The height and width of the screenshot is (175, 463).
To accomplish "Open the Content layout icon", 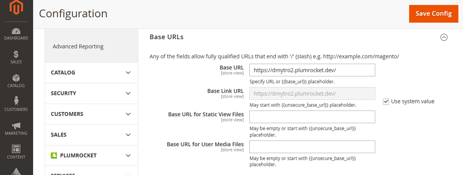I will [x=16, y=149].
